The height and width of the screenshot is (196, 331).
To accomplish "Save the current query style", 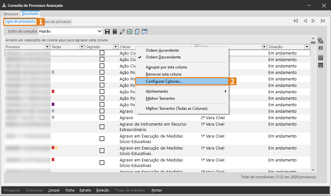I will (107, 32).
